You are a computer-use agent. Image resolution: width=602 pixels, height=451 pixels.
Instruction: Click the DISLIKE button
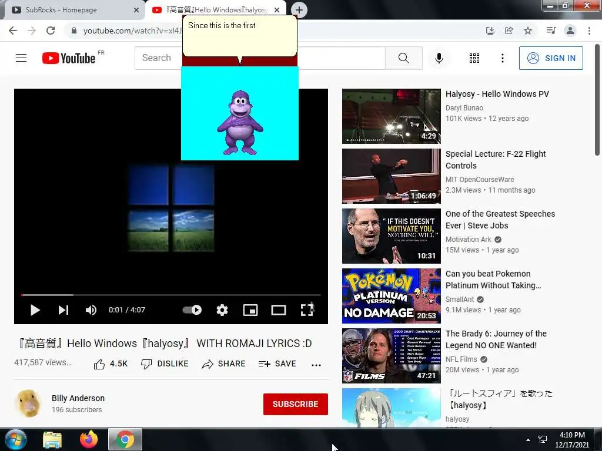coord(165,364)
